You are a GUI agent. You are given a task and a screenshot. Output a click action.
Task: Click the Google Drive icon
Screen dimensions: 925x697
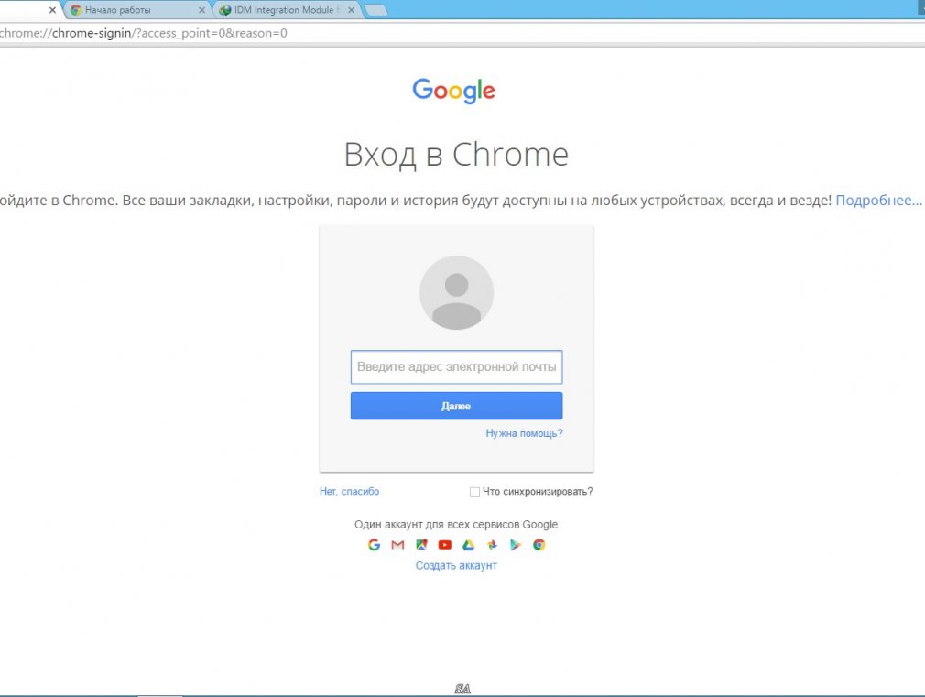point(468,545)
